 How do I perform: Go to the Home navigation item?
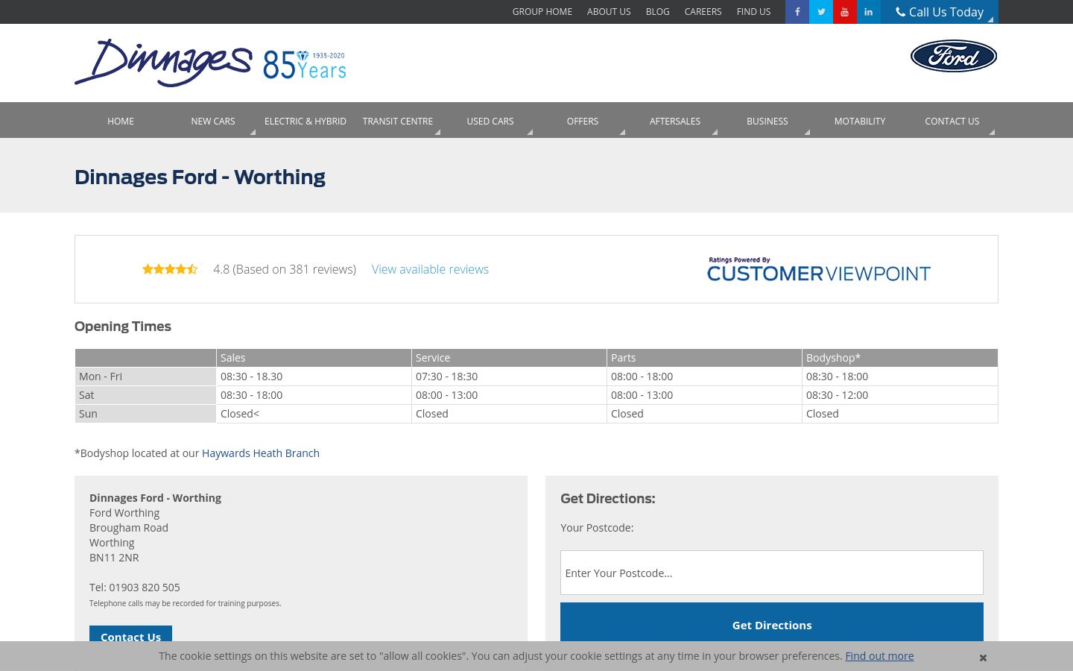point(121,121)
